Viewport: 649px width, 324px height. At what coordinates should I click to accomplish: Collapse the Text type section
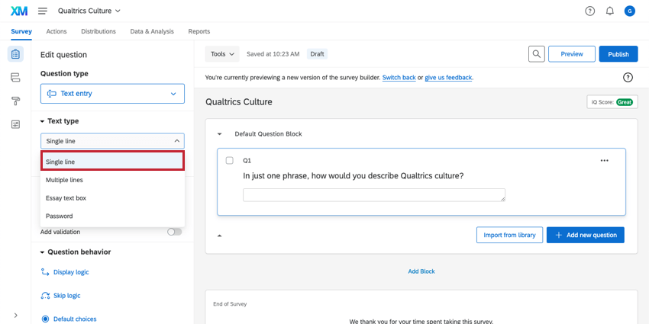coord(42,121)
